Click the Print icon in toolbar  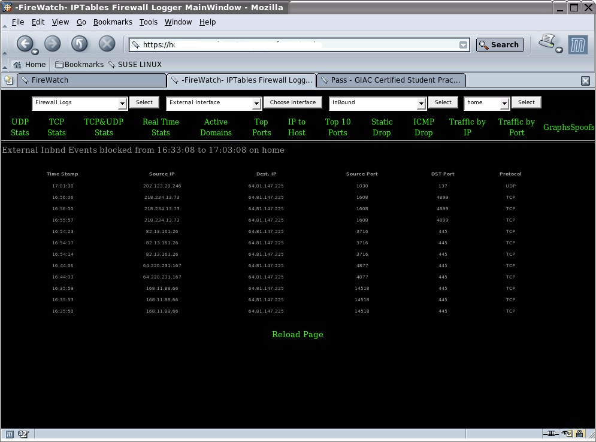click(547, 43)
